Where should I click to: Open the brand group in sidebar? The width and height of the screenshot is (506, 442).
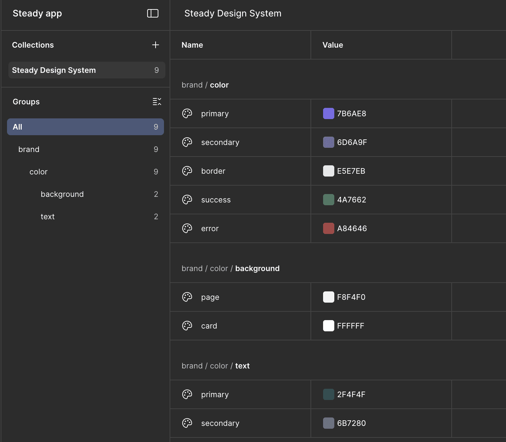29,149
